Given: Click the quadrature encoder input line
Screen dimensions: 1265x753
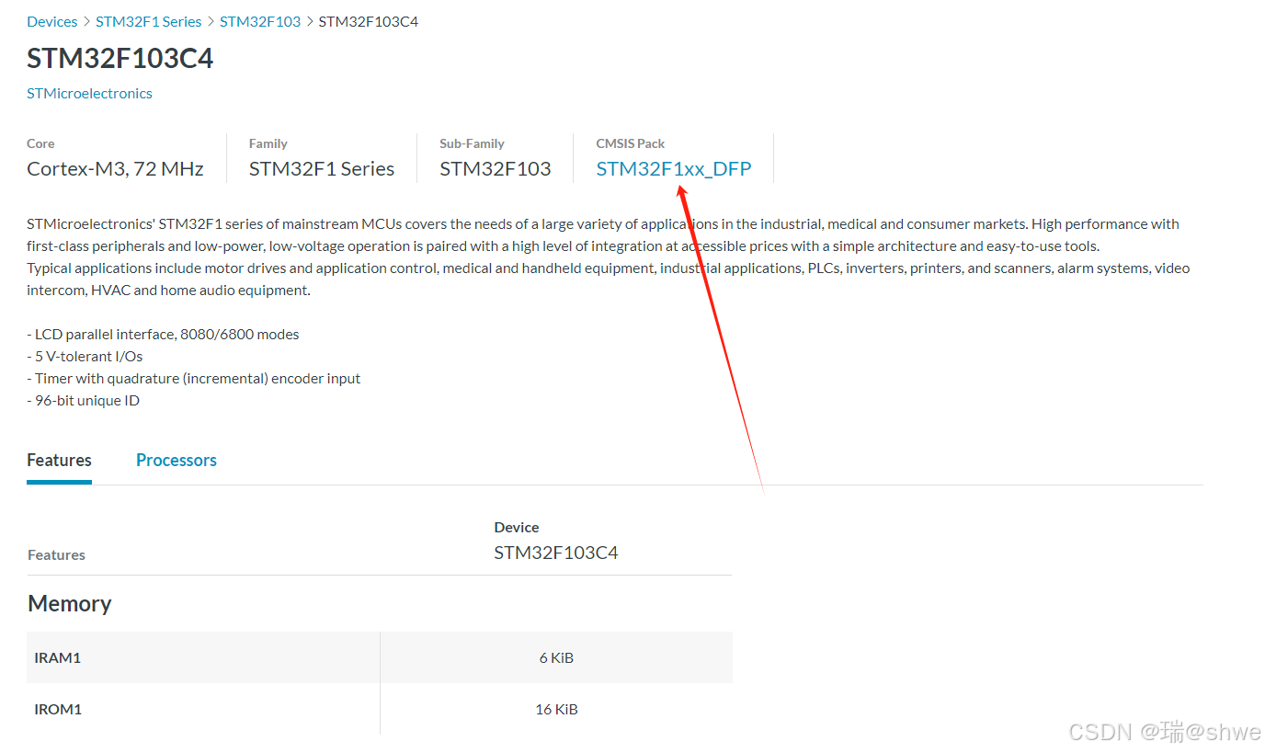Looking at the screenshot, I should coord(194,378).
